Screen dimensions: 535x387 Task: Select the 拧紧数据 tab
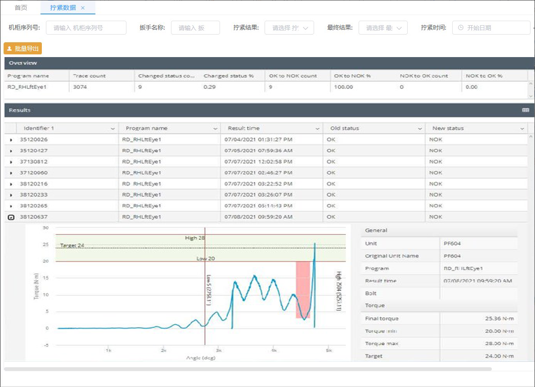point(63,8)
